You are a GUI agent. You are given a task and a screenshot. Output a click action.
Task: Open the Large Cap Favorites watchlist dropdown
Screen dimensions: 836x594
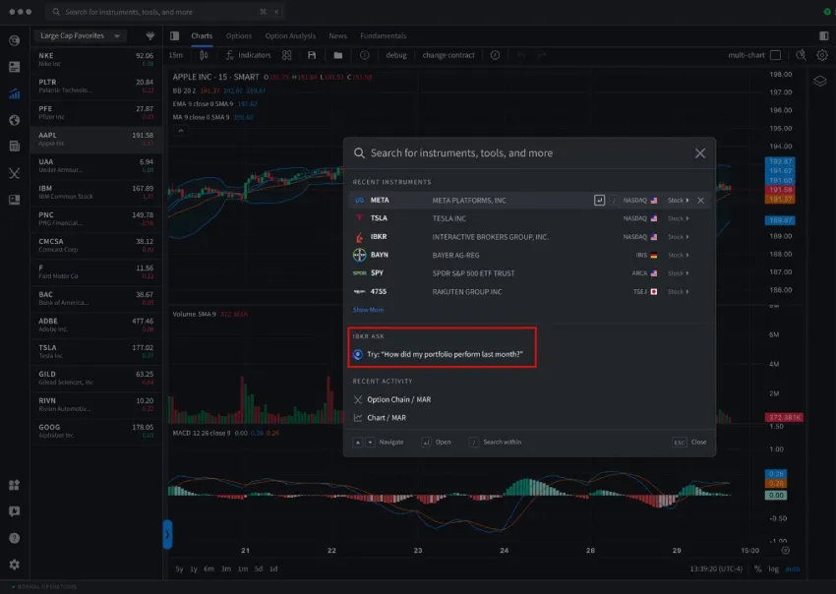click(x=80, y=35)
